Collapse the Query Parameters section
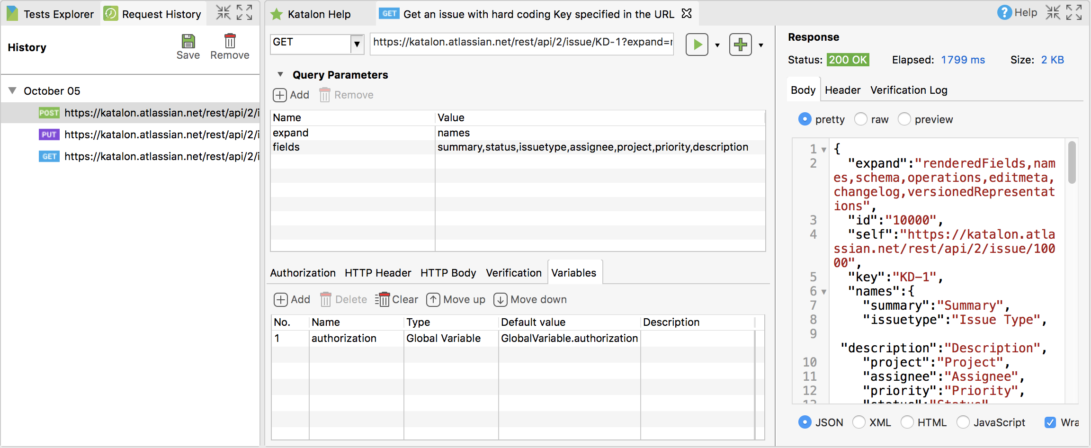 coord(280,74)
